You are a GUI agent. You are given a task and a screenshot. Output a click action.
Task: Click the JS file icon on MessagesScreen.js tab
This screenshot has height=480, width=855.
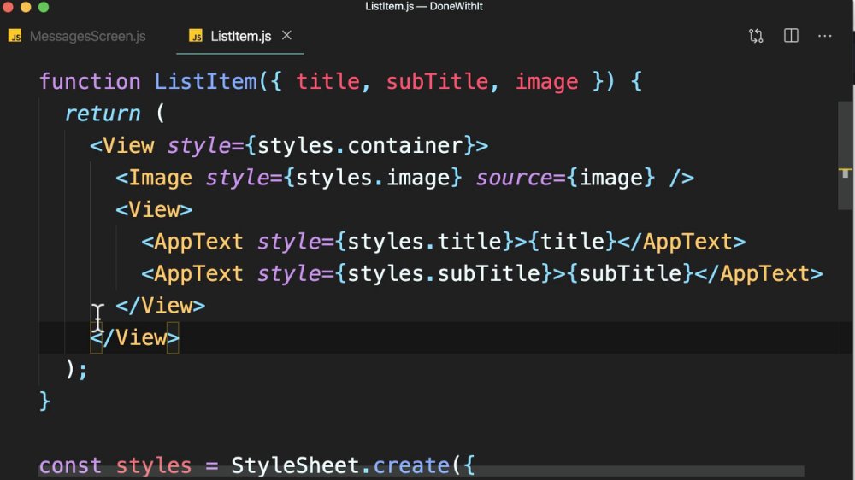coord(15,36)
